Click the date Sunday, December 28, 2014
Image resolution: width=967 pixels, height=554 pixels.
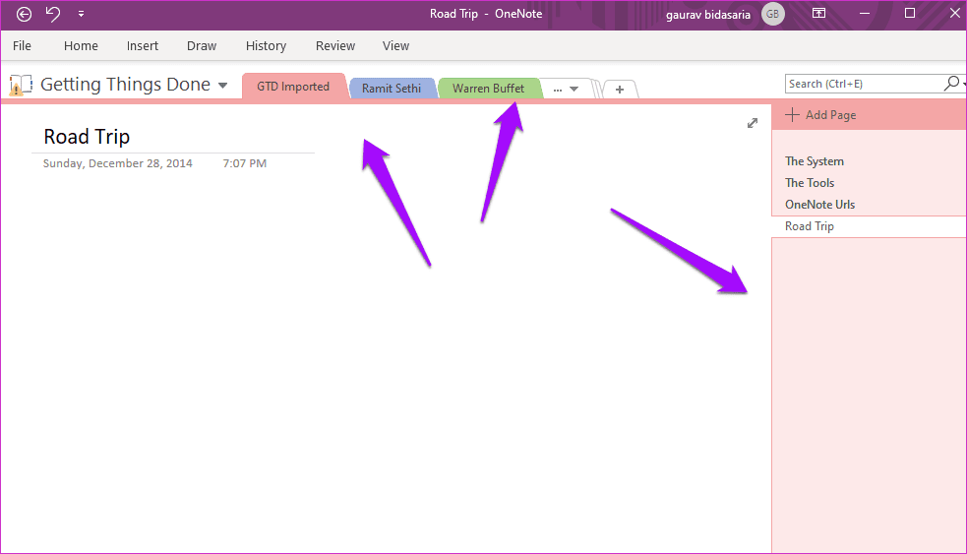[x=118, y=163]
